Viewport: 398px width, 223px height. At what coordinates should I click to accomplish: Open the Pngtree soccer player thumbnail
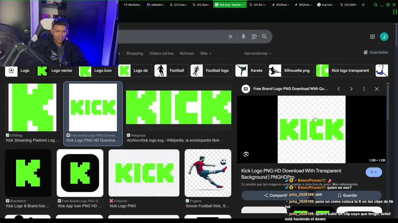208,173
